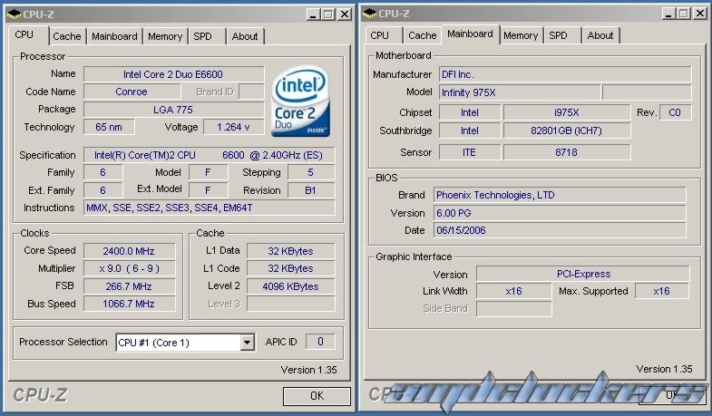Screen dimensions: 712x416
Task: Open About tab in right window
Action: (600, 35)
